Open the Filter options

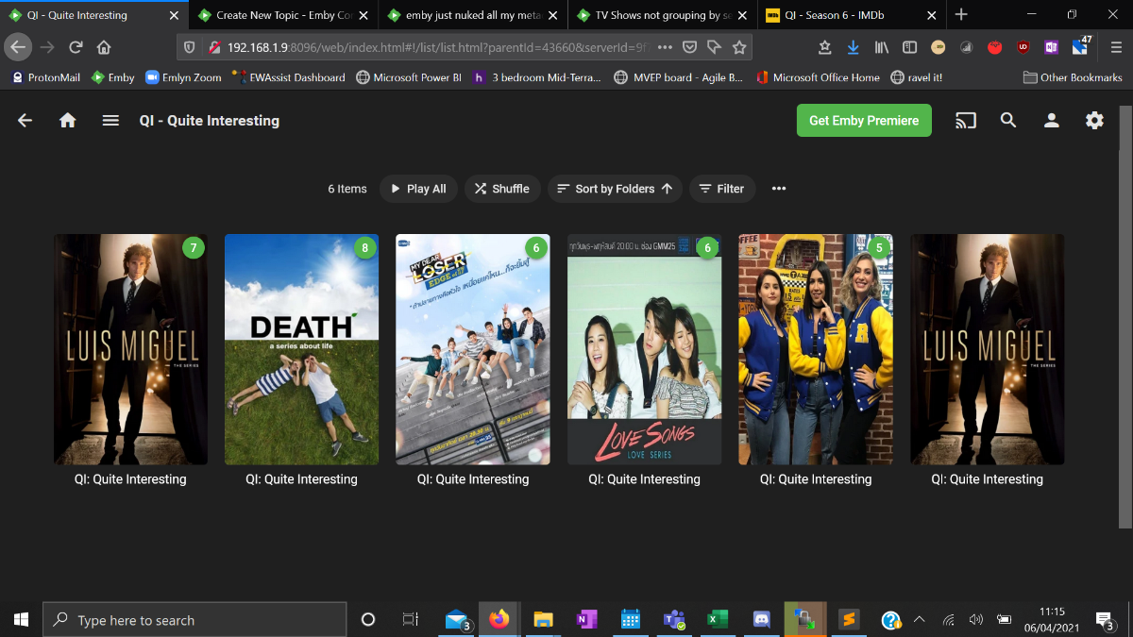click(x=721, y=189)
